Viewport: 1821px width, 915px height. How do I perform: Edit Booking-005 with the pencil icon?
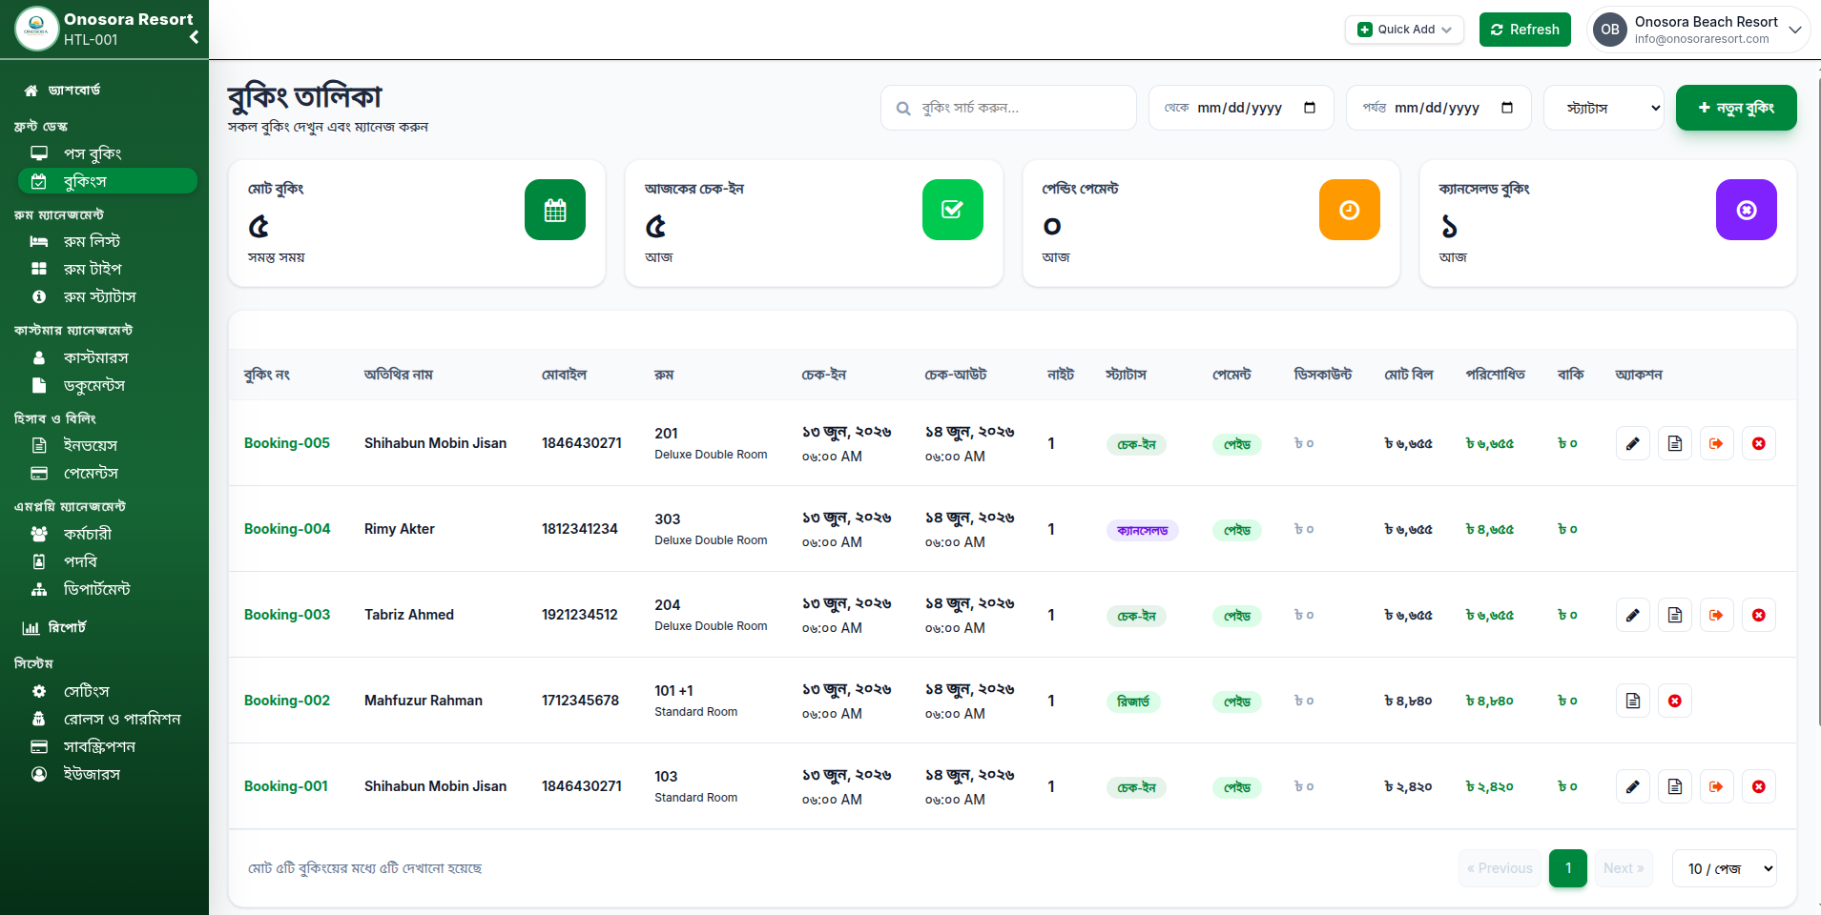tap(1633, 443)
